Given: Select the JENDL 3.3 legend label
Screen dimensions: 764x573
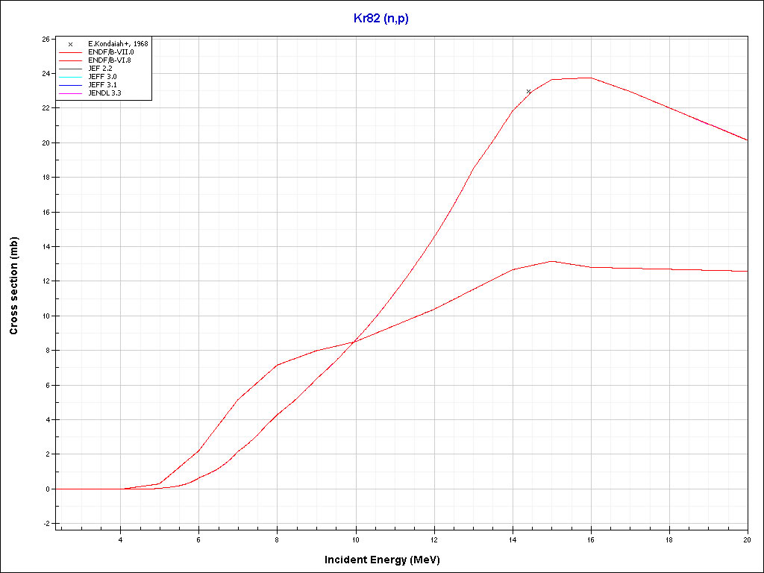Looking at the screenshot, I should click(104, 93).
